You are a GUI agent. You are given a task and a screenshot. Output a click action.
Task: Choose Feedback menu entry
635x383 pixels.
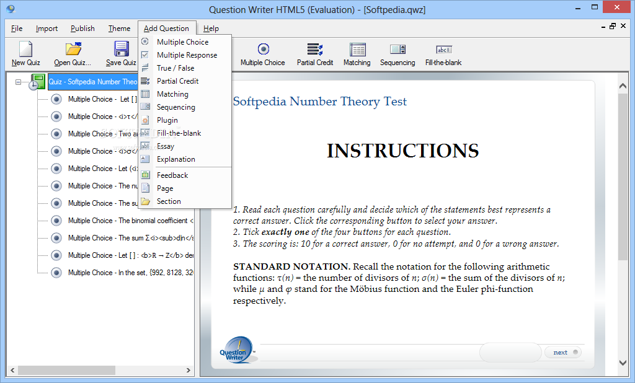click(x=185, y=175)
